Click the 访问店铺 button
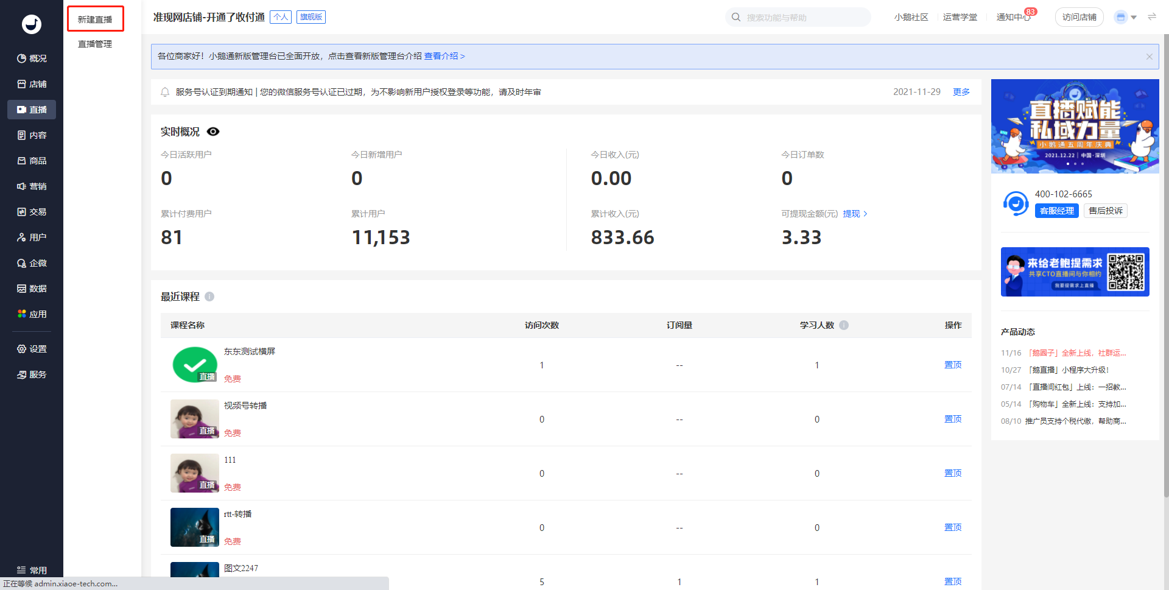1169x590 pixels. (x=1079, y=17)
